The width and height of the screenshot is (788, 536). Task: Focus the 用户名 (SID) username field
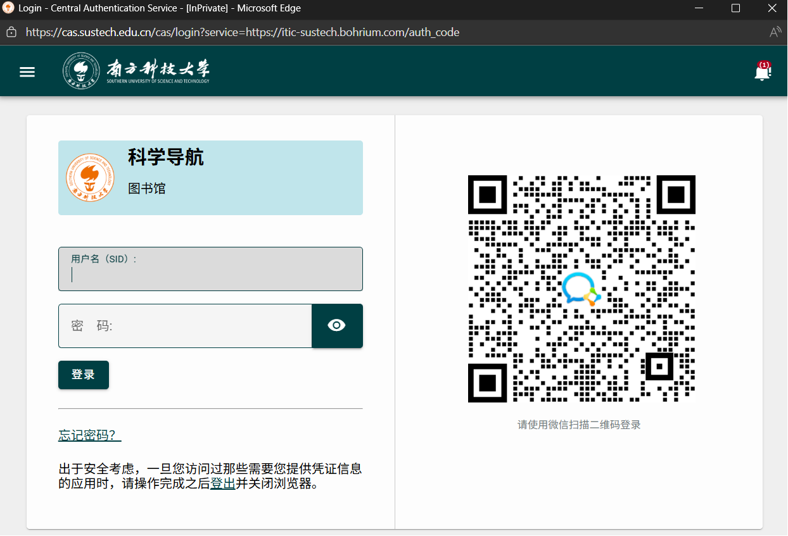210,275
